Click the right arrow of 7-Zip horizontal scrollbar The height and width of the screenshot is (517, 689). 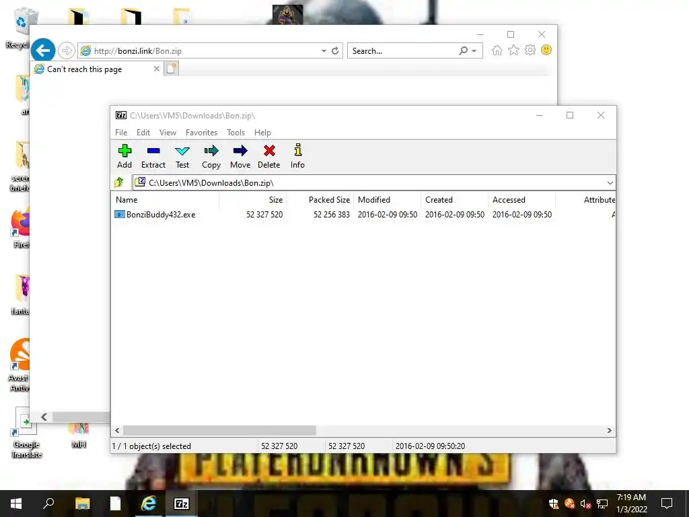(x=609, y=430)
